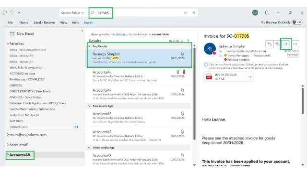
Task: Click accounts@bmkptyltd.com.au recipient
Action: tap(246, 51)
